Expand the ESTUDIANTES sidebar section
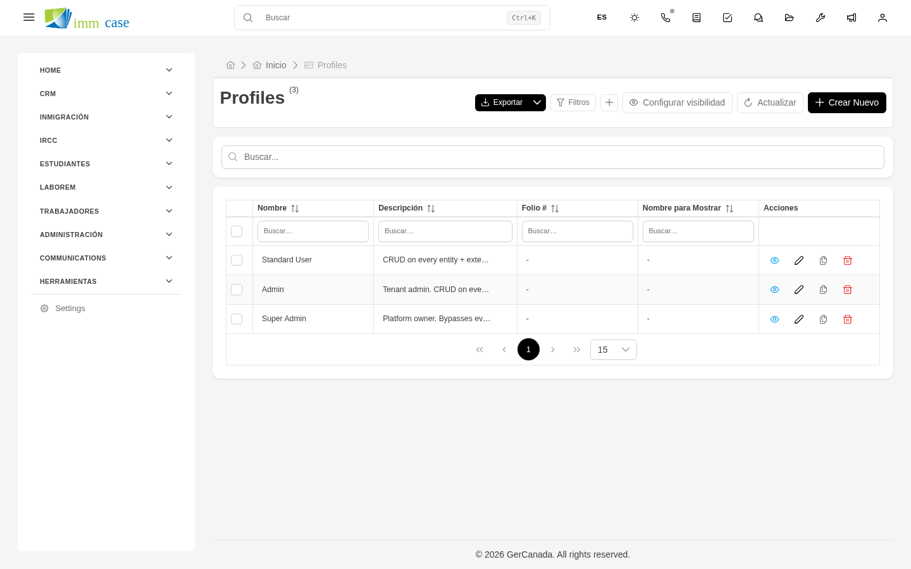The height and width of the screenshot is (569, 911). coord(106,164)
